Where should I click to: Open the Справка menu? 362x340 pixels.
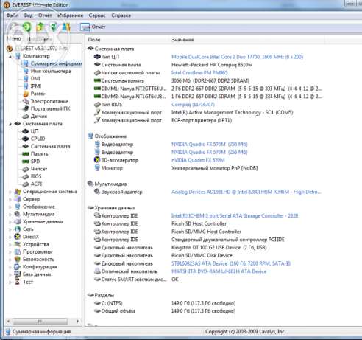coord(121,15)
